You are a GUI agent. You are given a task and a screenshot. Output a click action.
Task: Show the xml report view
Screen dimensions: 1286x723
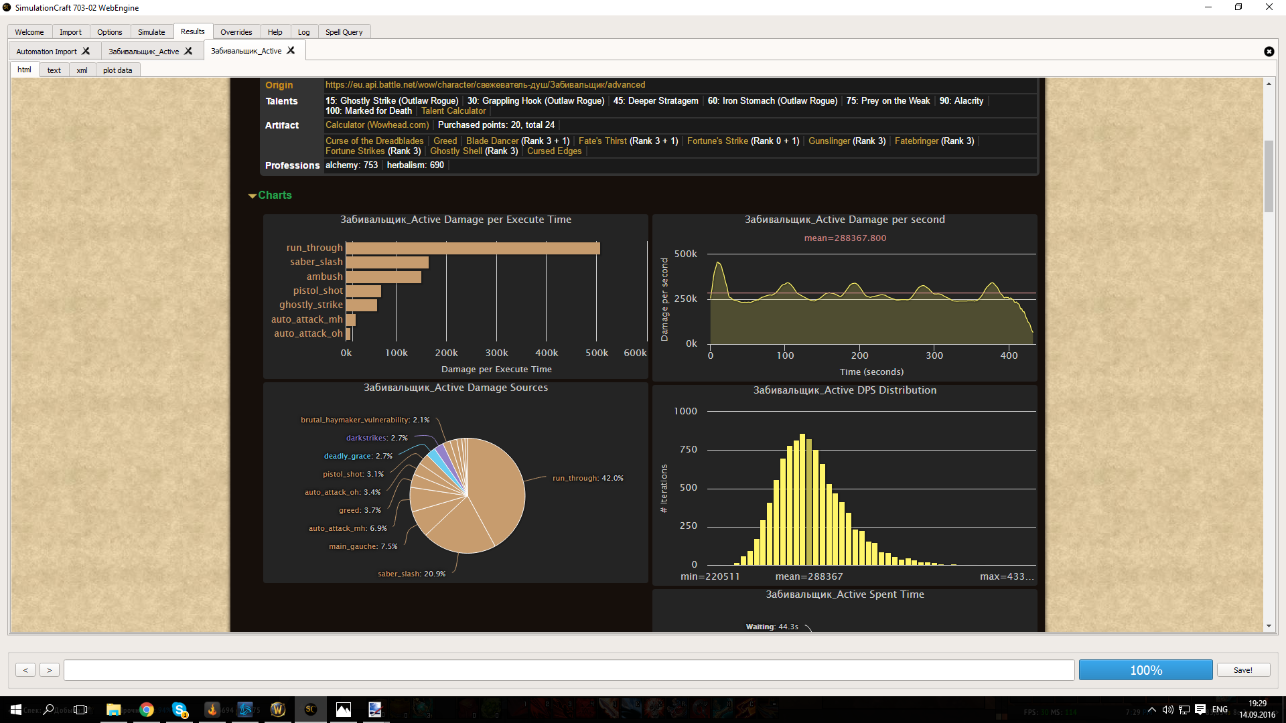(82, 70)
